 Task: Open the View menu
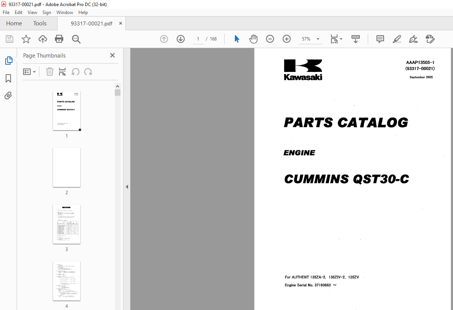(32, 12)
